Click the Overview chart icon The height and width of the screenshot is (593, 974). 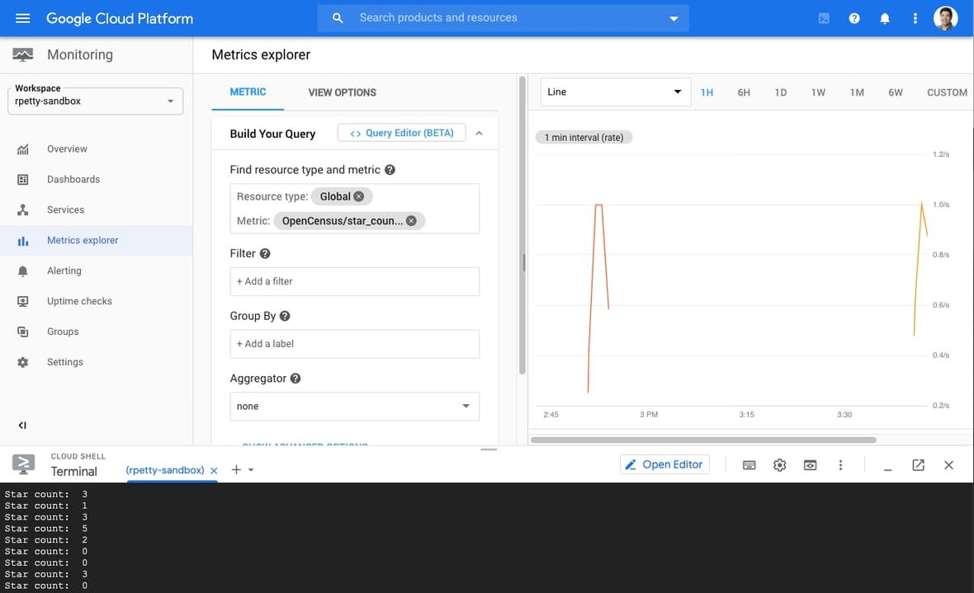[x=23, y=149]
